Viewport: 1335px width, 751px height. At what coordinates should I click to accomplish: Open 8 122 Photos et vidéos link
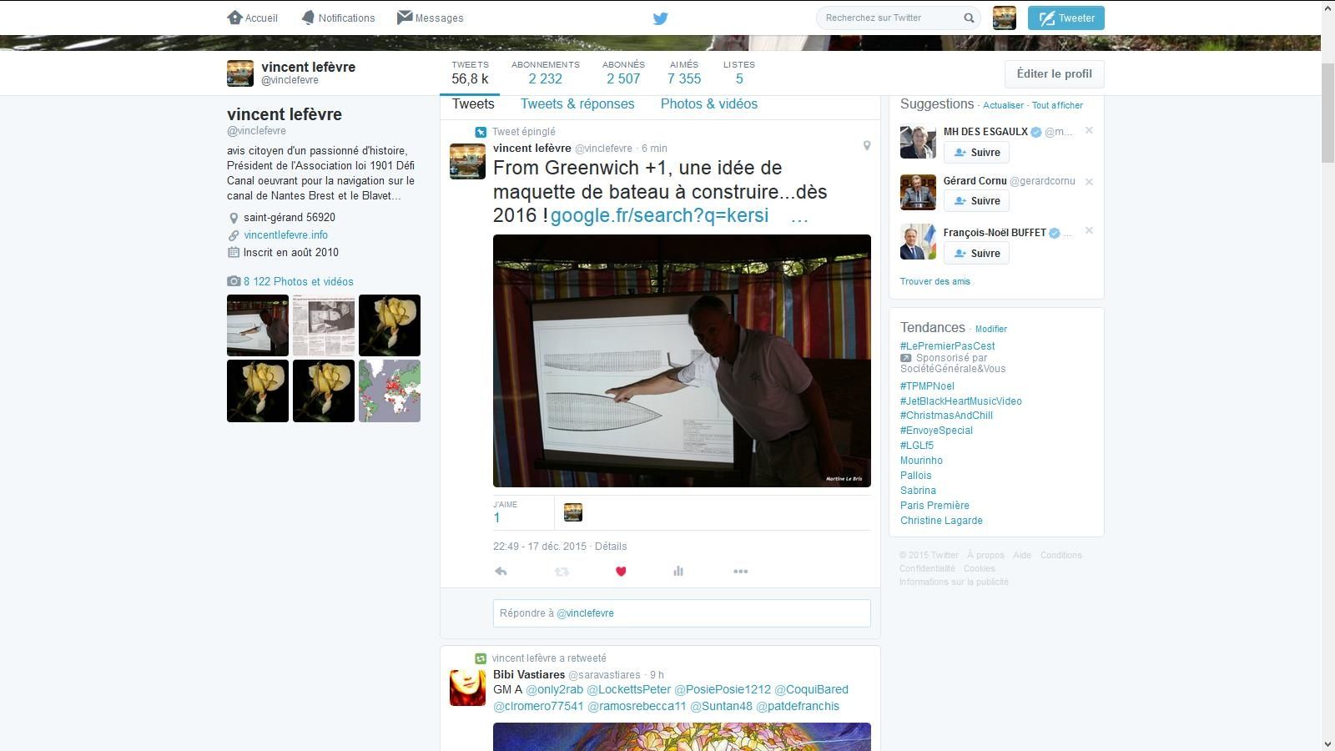[298, 282]
